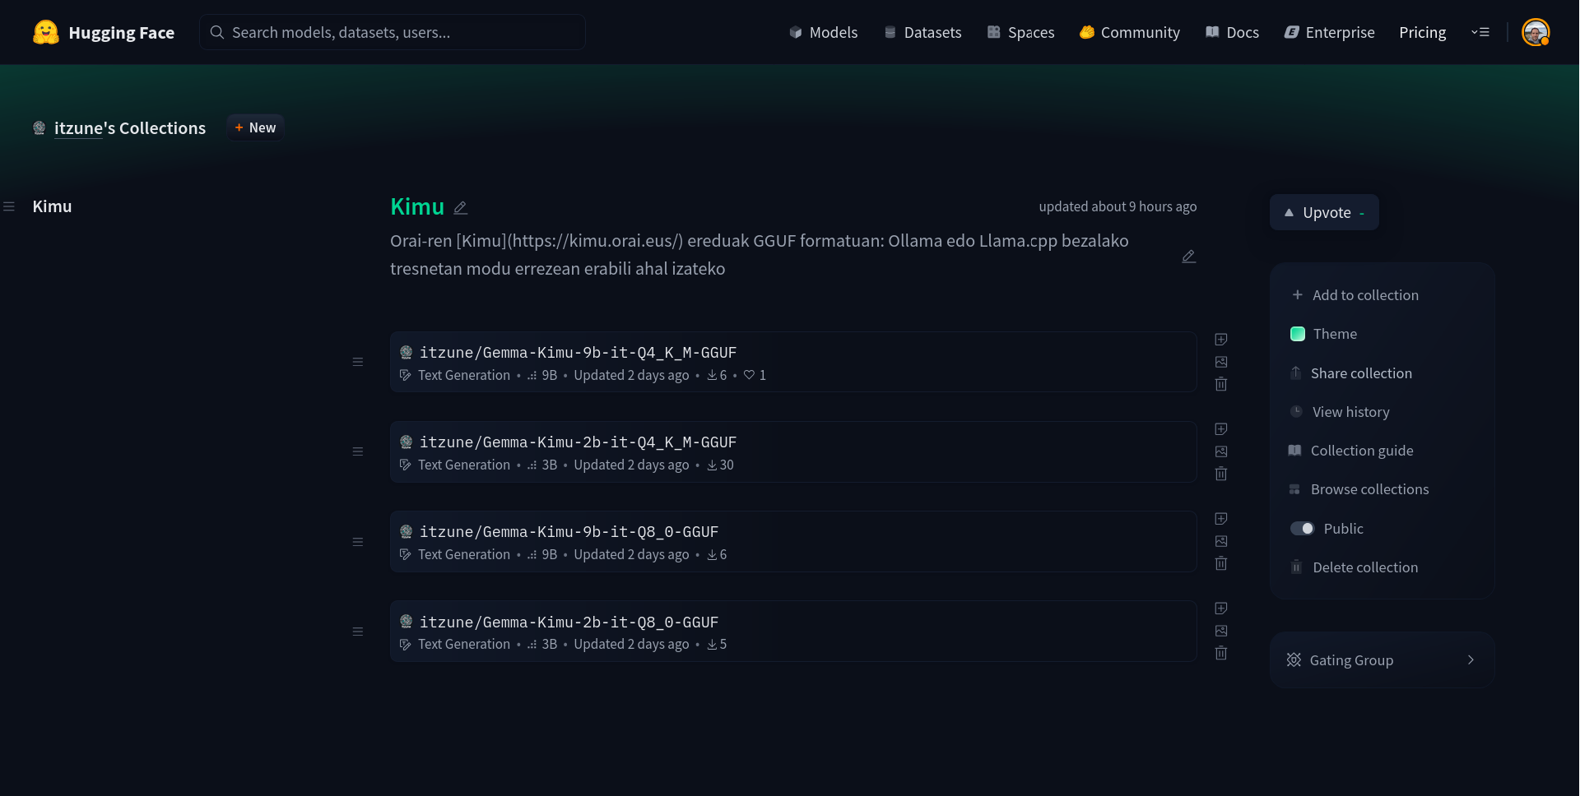Open the Models page

pos(823,32)
